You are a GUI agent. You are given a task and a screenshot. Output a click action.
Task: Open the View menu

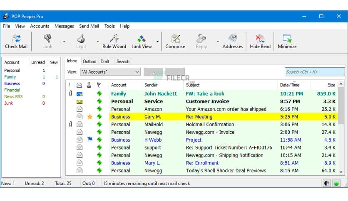20,26
